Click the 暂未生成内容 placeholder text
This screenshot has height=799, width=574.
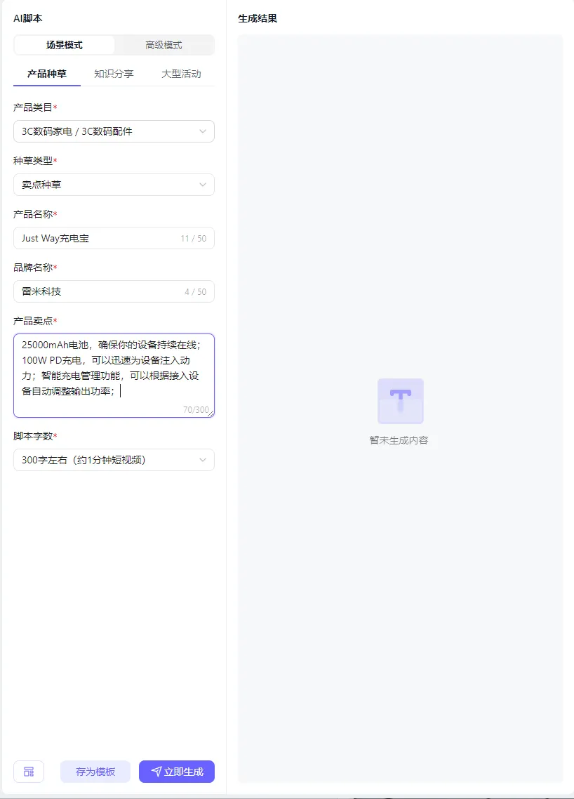(399, 440)
